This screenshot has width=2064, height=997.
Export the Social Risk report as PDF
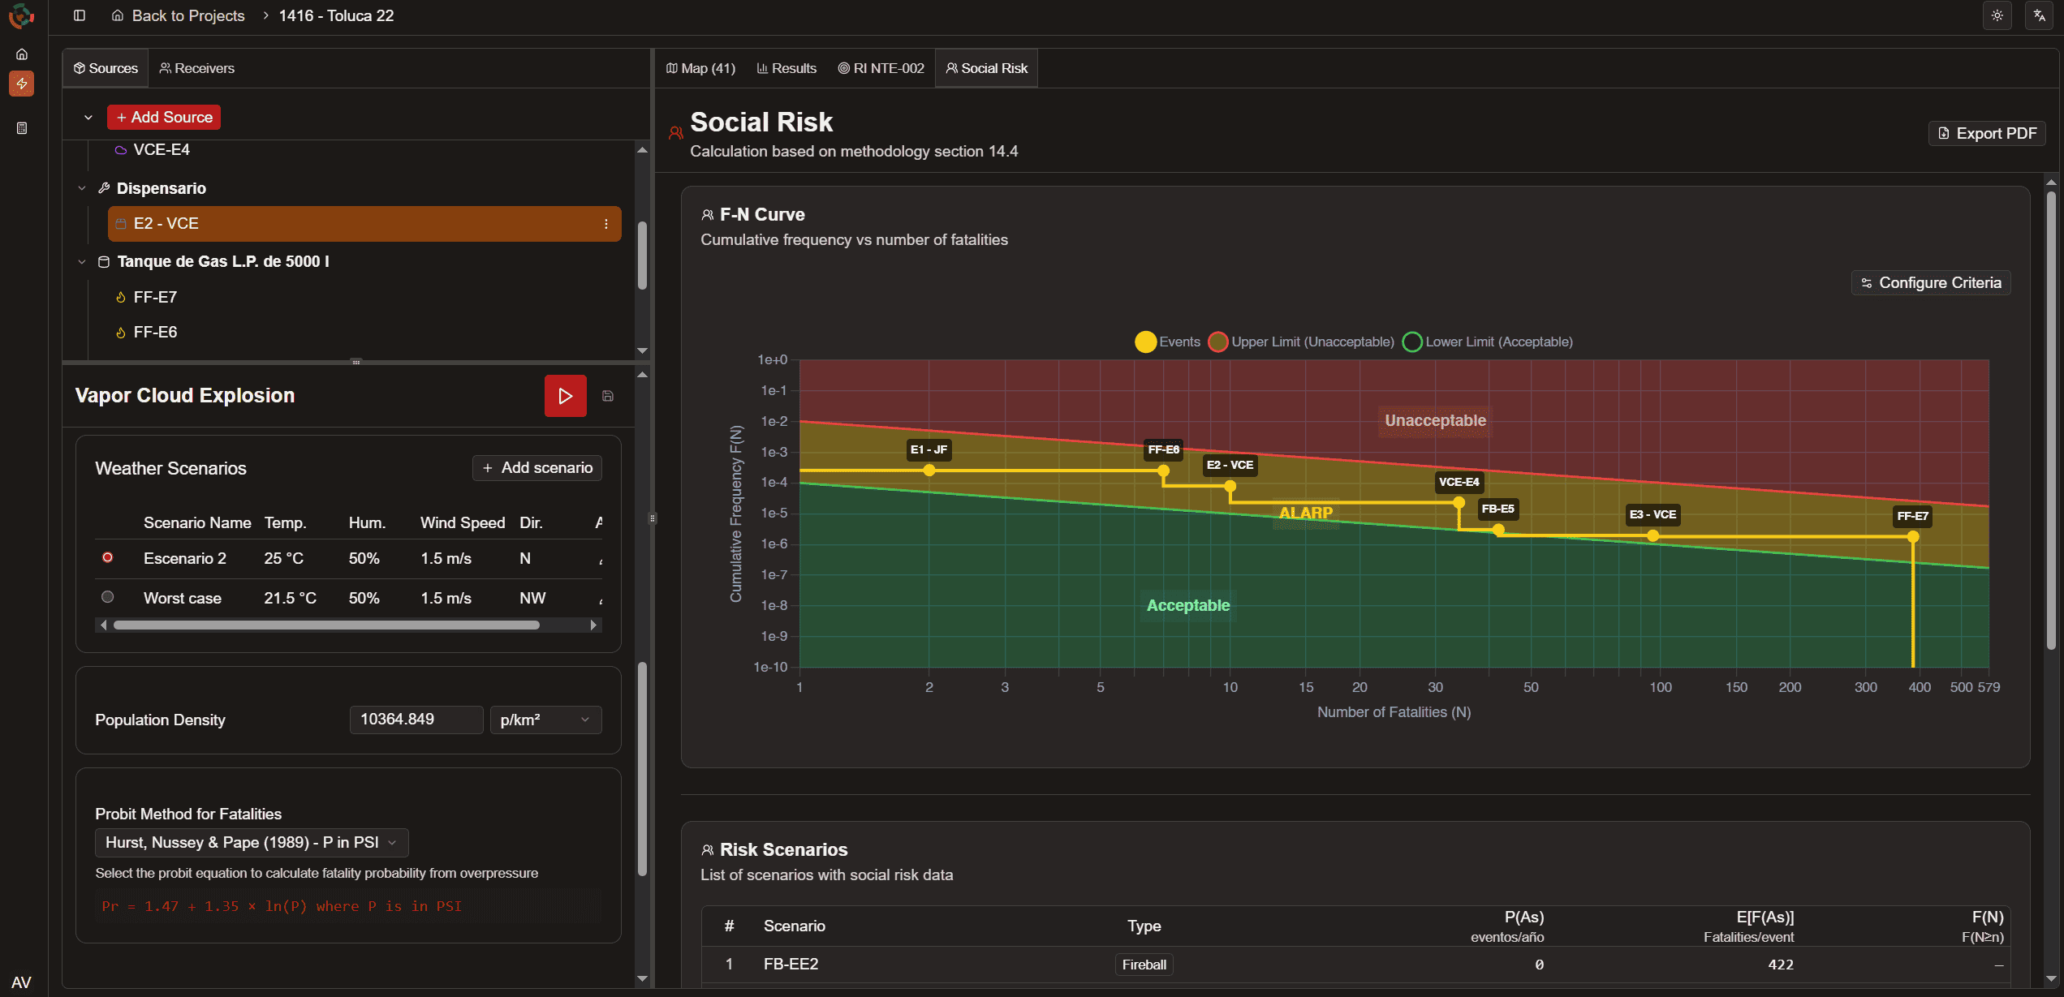1986,133
